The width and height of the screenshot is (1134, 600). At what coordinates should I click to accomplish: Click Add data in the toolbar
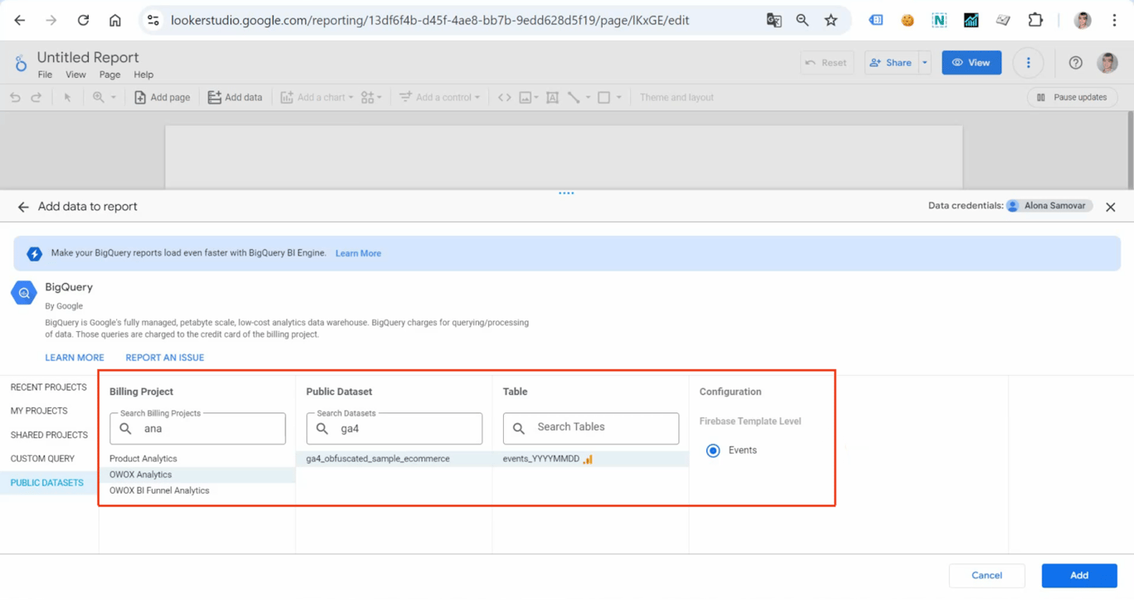(235, 97)
